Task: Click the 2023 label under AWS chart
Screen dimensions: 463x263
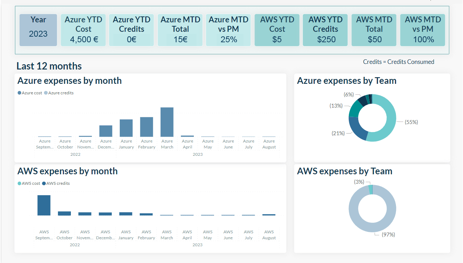Action: (x=198, y=245)
